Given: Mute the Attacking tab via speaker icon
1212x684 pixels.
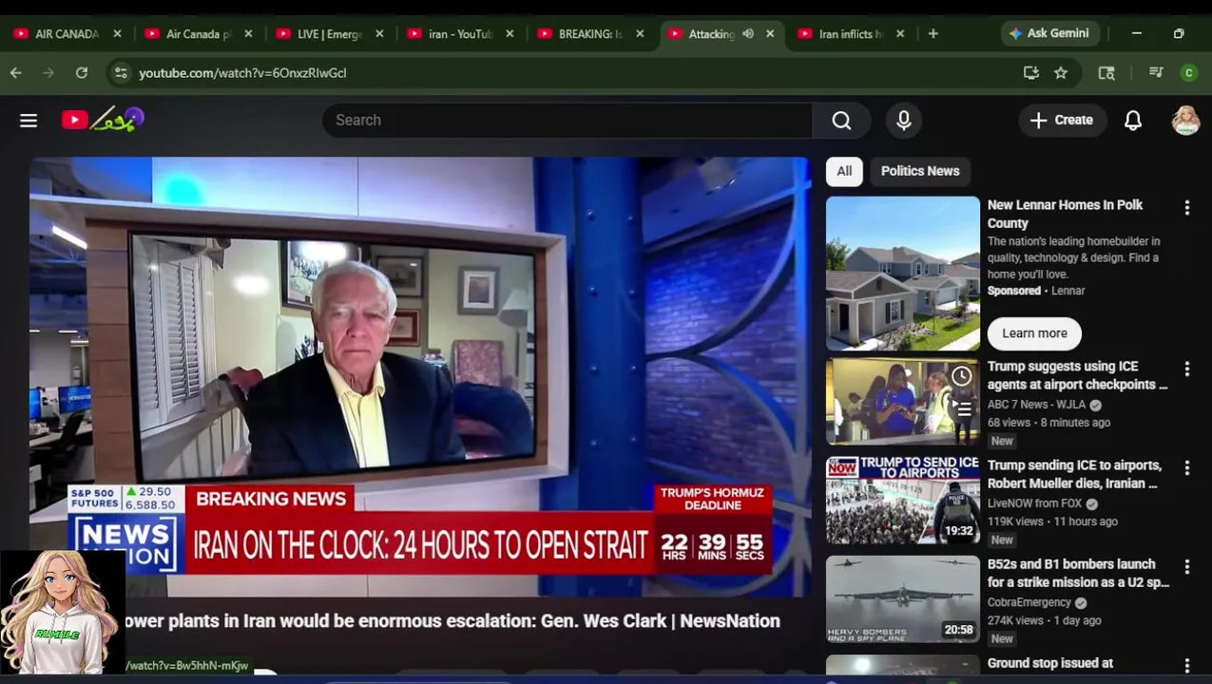Looking at the screenshot, I should 748,33.
